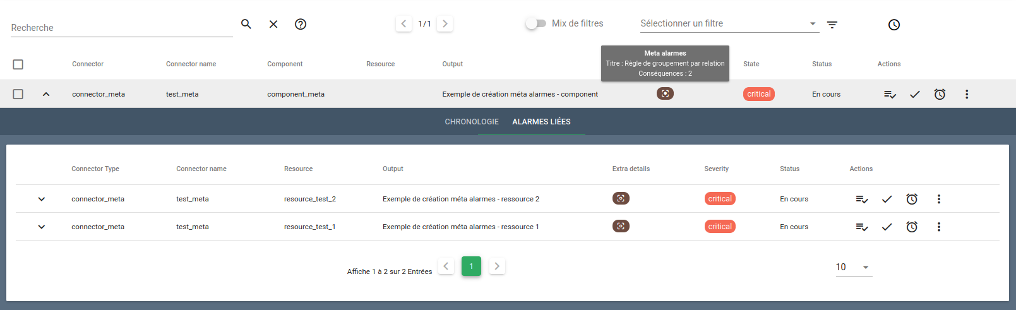Open list-check action for resource_test_2 row
This screenshot has width=1016, height=310.
(862, 199)
